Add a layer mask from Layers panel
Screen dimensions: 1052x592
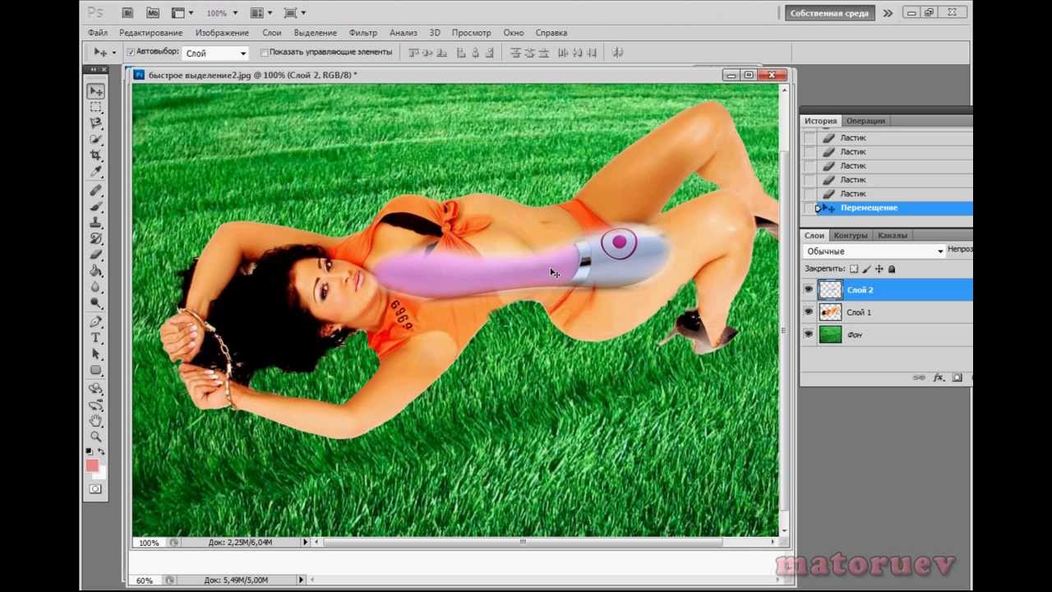957,377
